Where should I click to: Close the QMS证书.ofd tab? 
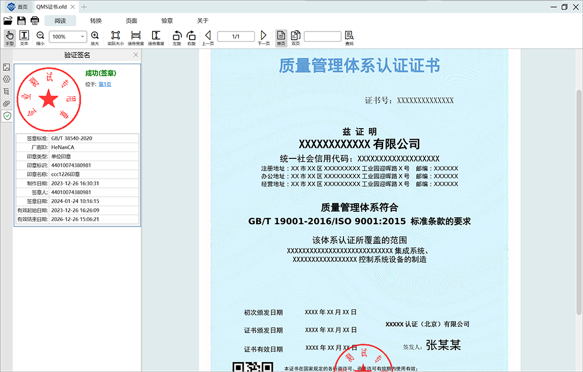point(73,6)
